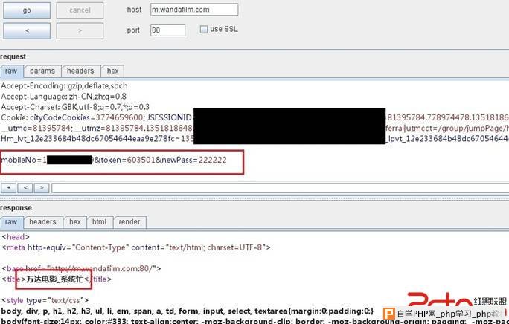Focus the request search text field
Viewport: 509px width, 324px height.
coord(280,188)
